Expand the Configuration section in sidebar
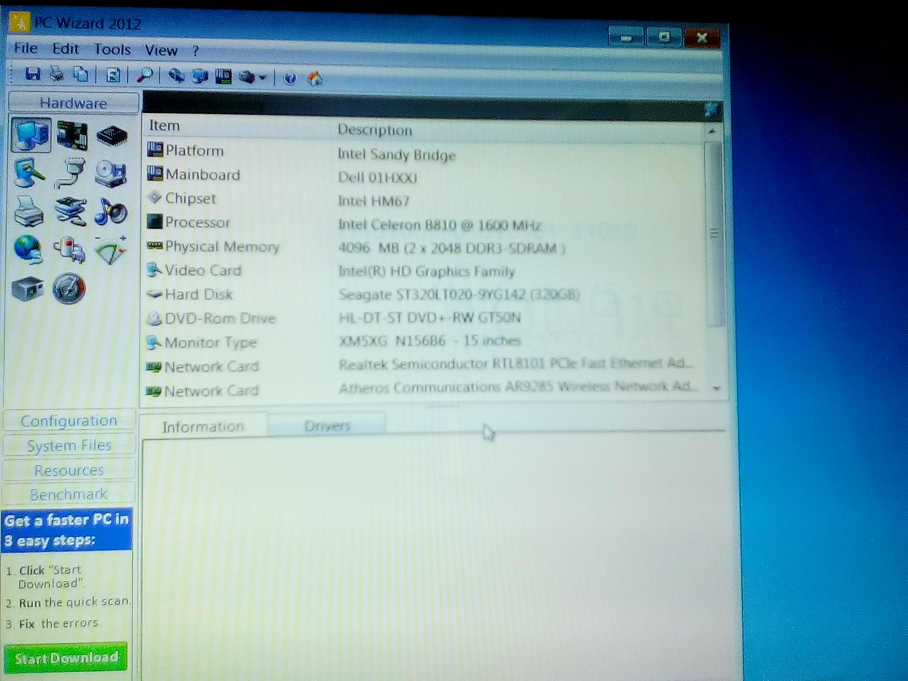908x681 pixels. [69, 421]
